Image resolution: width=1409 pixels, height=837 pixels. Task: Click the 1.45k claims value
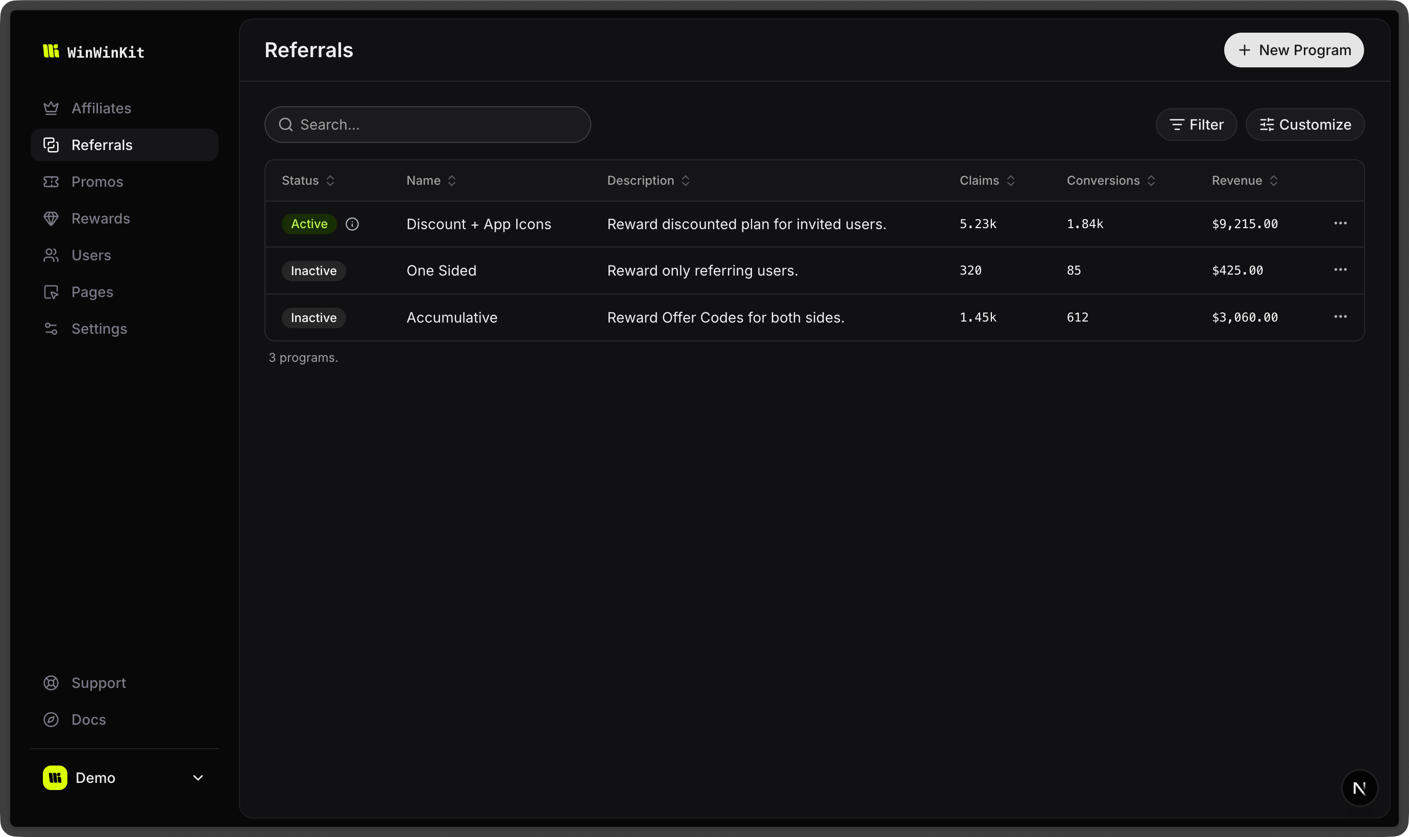pos(978,317)
